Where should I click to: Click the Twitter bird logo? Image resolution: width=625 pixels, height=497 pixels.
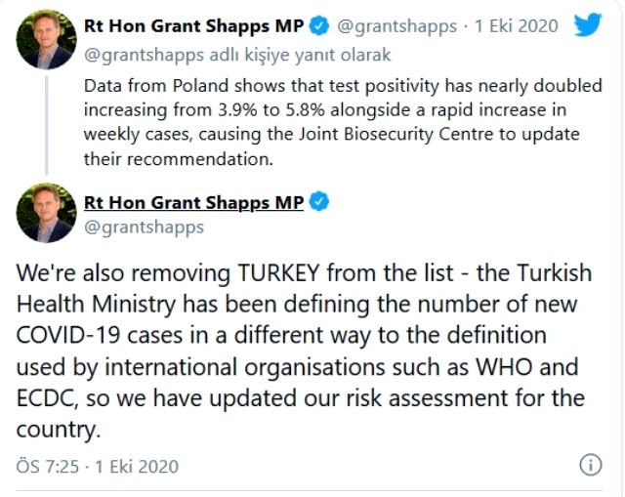point(587,23)
